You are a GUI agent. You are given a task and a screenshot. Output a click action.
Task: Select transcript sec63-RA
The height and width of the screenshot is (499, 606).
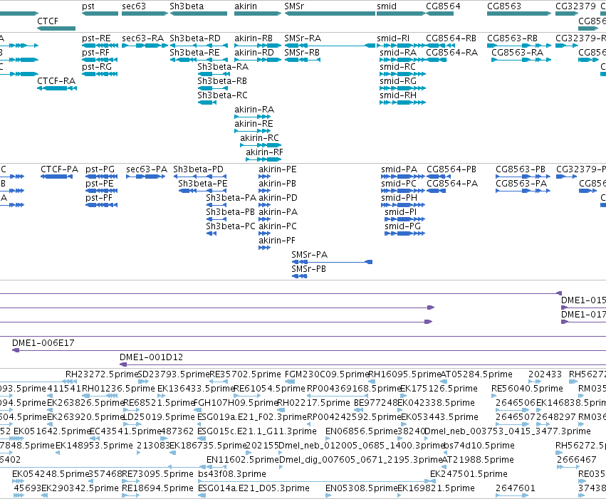pyautogui.click(x=145, y=46)
